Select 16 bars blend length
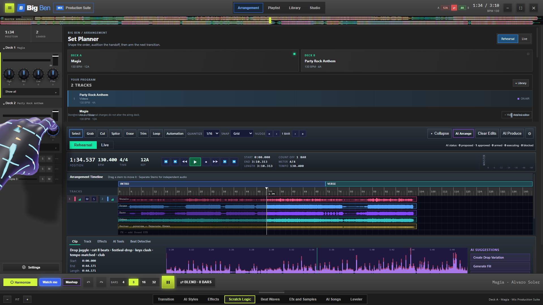Viewport: 543px width, 305px height. (x=144, y=282)
